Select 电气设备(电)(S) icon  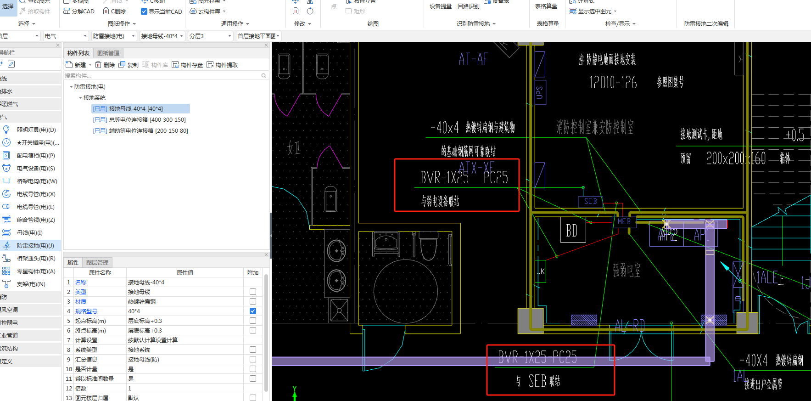point(6,168)
